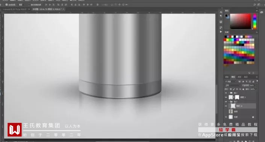Screen dimensions: 265x142
Task: Align top edges of layers
Action: click(46, 5)
